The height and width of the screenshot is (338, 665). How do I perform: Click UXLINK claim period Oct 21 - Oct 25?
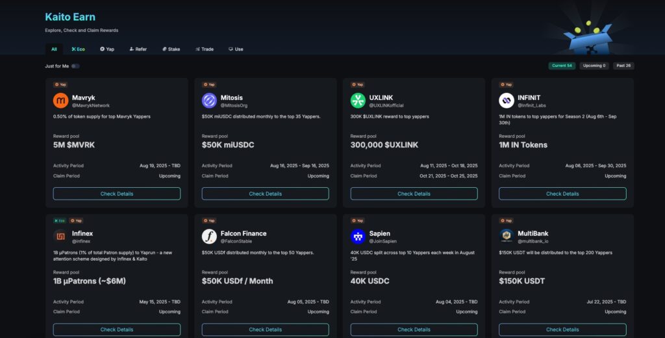(x=449, y=175)
